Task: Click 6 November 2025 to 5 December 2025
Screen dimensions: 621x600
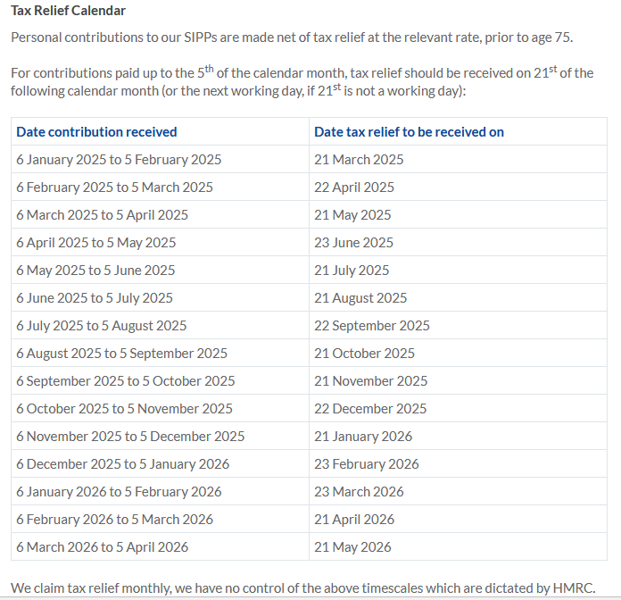Action: (130, 436)
